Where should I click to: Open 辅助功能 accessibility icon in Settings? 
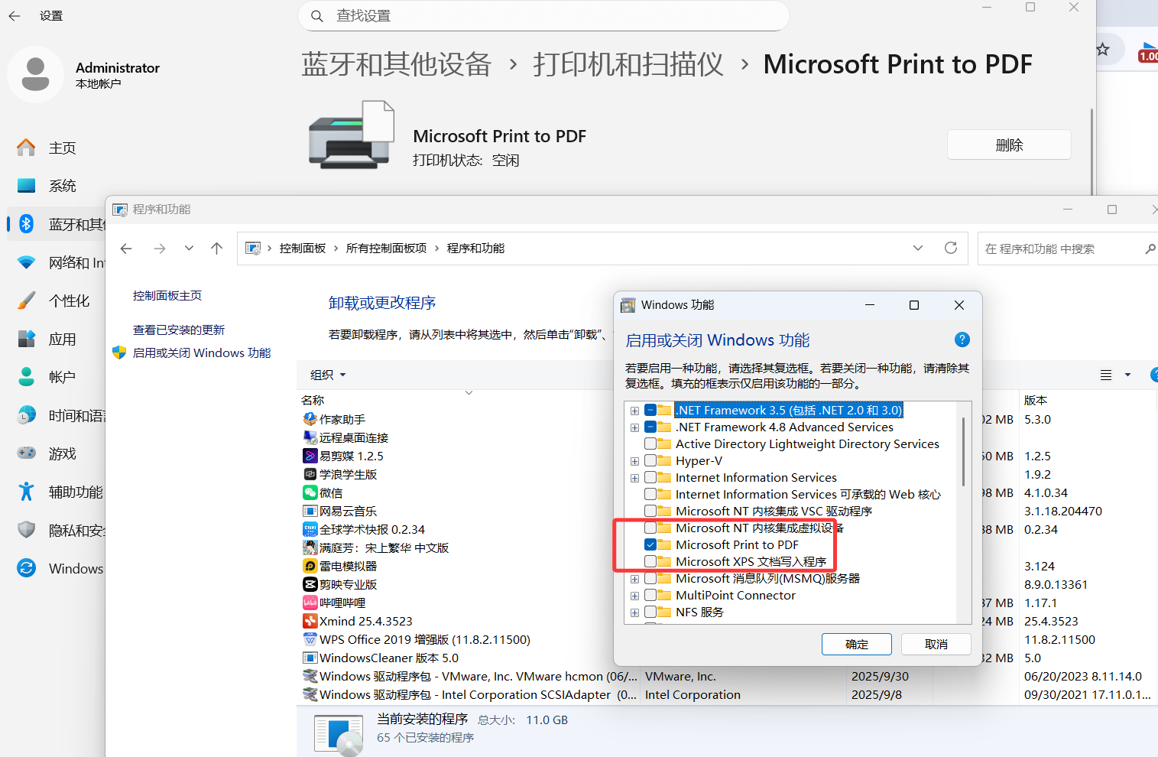(26, 492)
